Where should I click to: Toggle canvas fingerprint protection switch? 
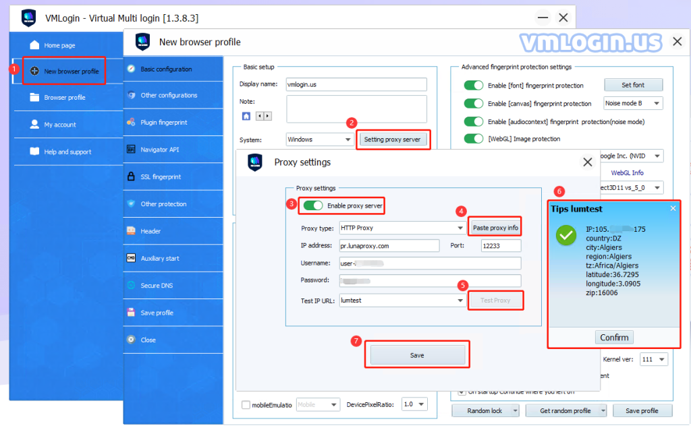tap(473, 103)
